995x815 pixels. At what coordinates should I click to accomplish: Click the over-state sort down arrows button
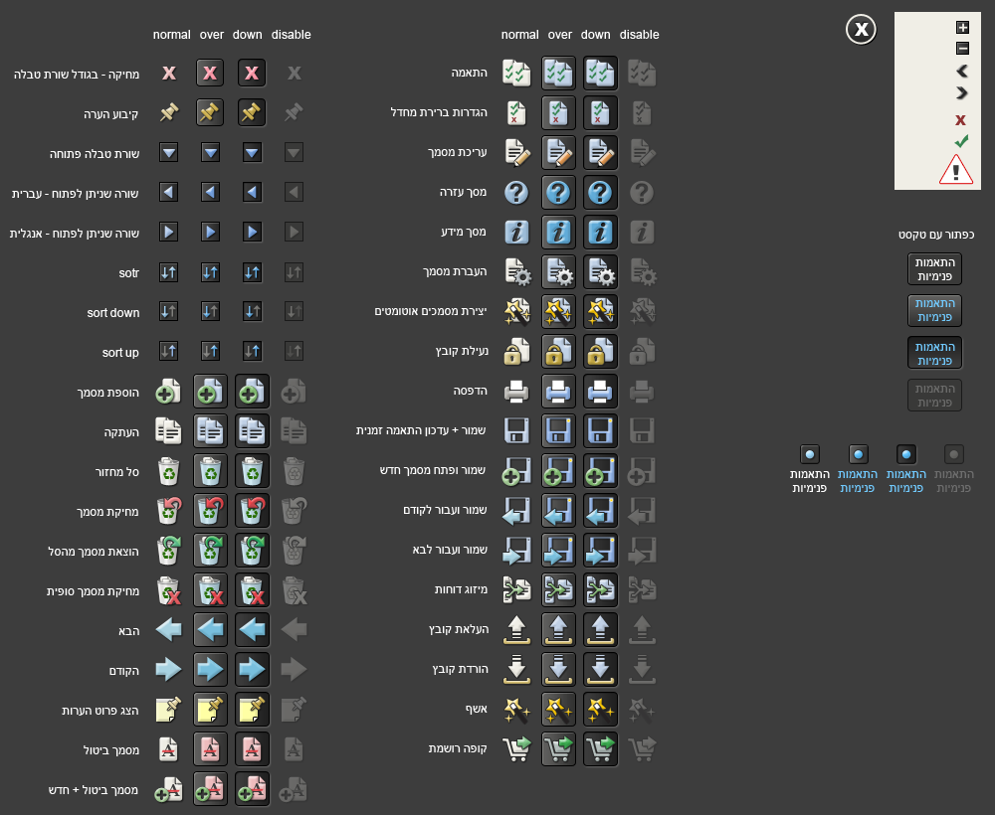211,312
